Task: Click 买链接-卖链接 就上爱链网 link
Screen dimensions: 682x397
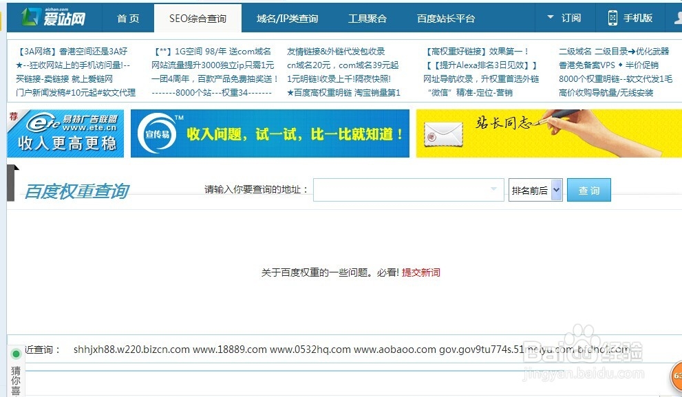Action: tap(64, 78)
